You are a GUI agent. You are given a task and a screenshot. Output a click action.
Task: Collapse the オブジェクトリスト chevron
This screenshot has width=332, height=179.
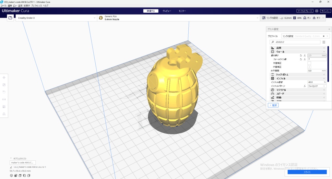(11, 158)
